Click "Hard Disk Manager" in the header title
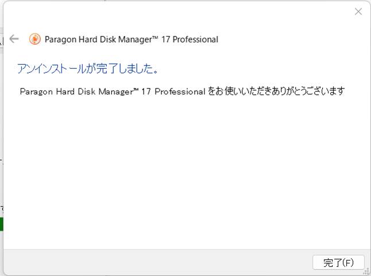 tap(115, 40)
